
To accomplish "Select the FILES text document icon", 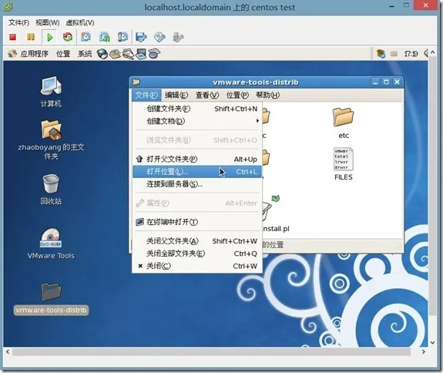I will click(344, 164).
